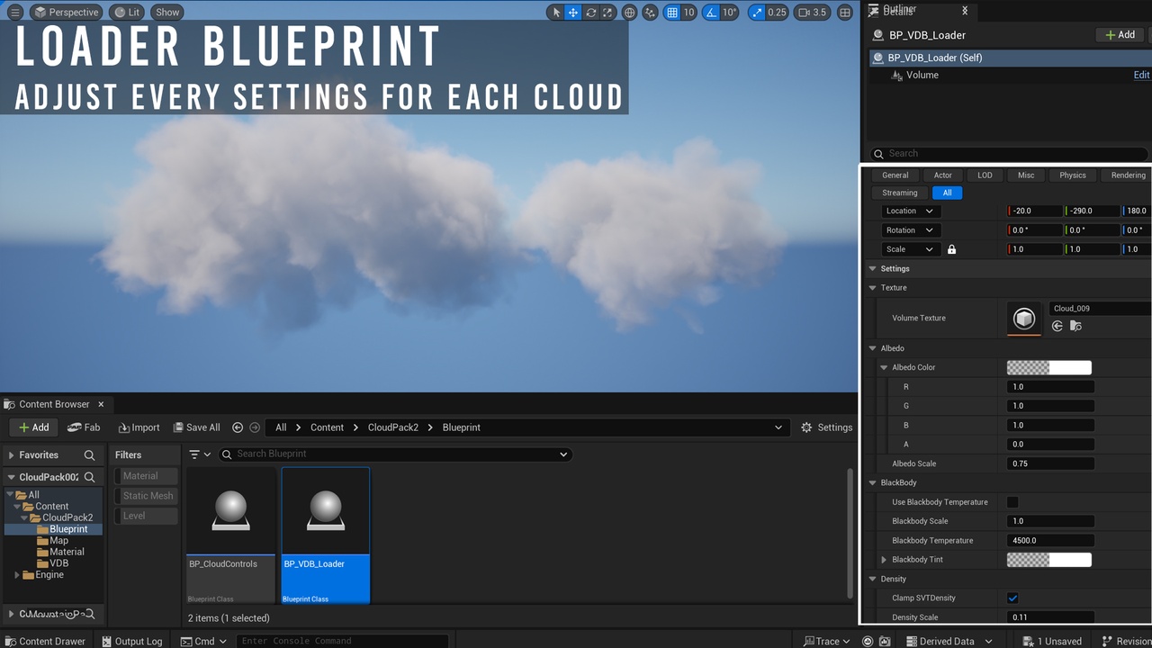Click the Details search field
Viewport: 1152px width, 648px height.
(x=1008, y=153)
